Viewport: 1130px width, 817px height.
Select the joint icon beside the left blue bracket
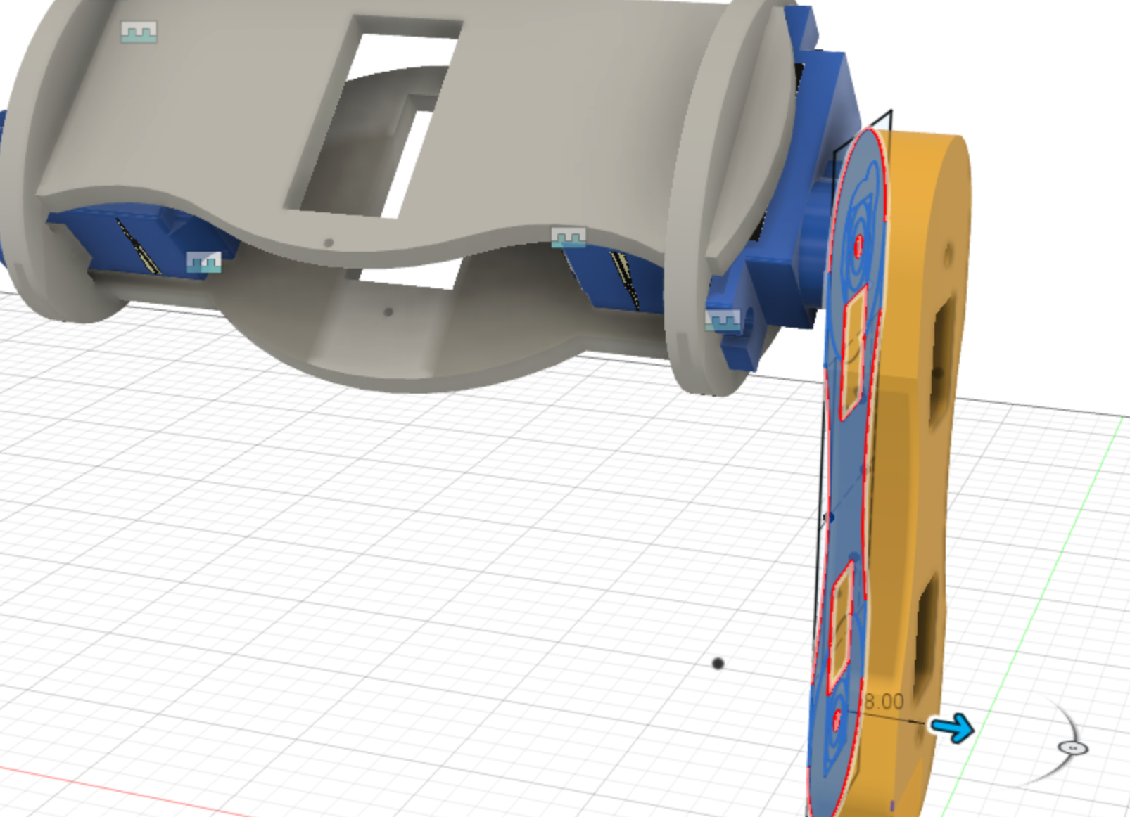[x=204, y=262]
